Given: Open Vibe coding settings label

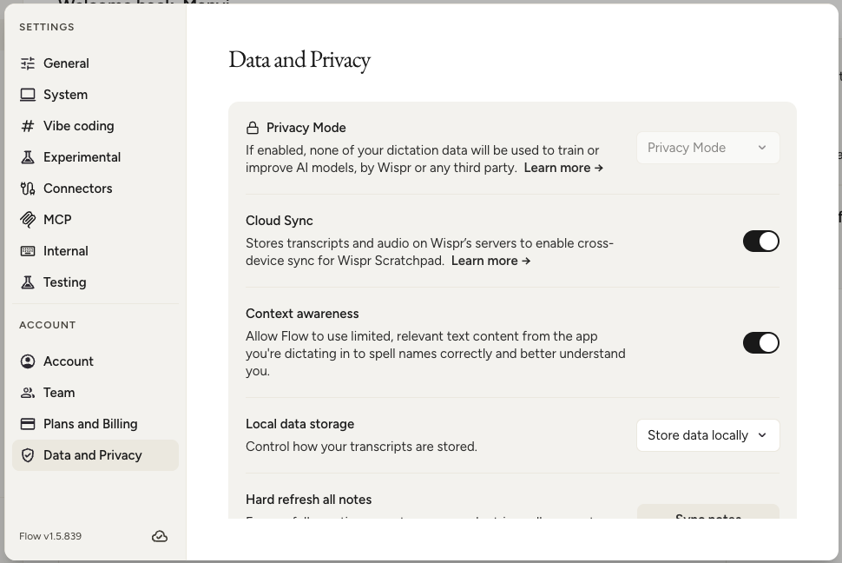Looking at the screenshot, I should [78, 126].
